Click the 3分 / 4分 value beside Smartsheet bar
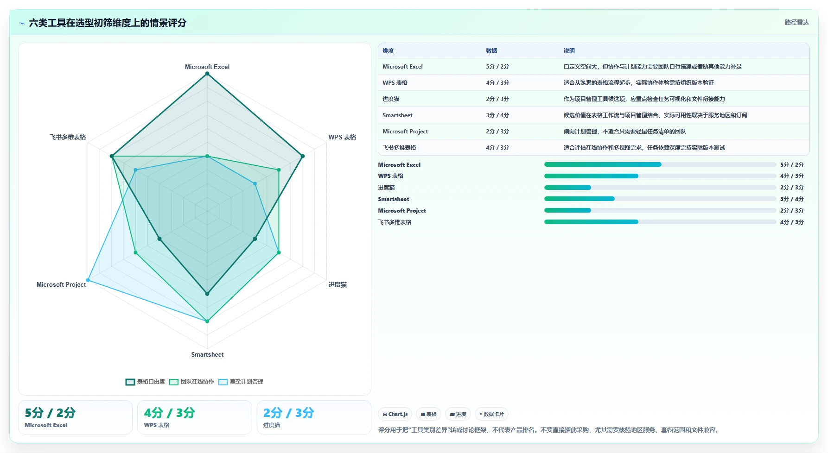Screen dimensions: 828x453 (792, 199)
